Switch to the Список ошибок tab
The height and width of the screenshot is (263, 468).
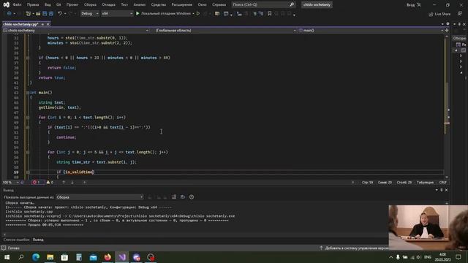coord(16,240)
